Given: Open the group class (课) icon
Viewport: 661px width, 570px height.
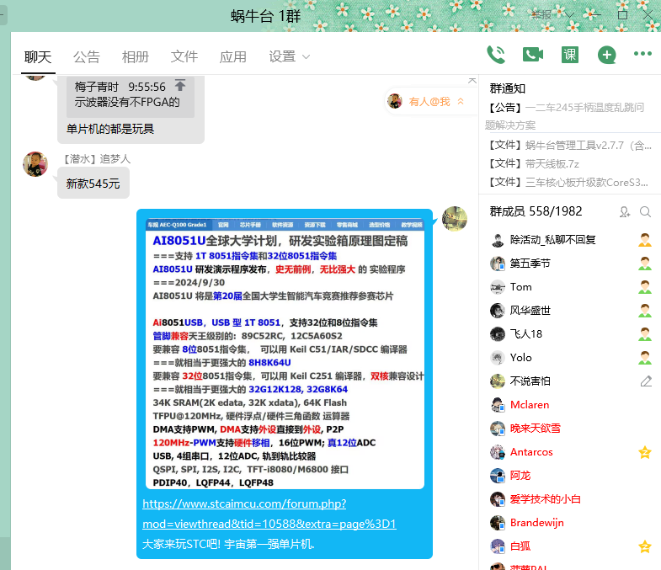Looking at the screenshot, I should tap(570, 55).
